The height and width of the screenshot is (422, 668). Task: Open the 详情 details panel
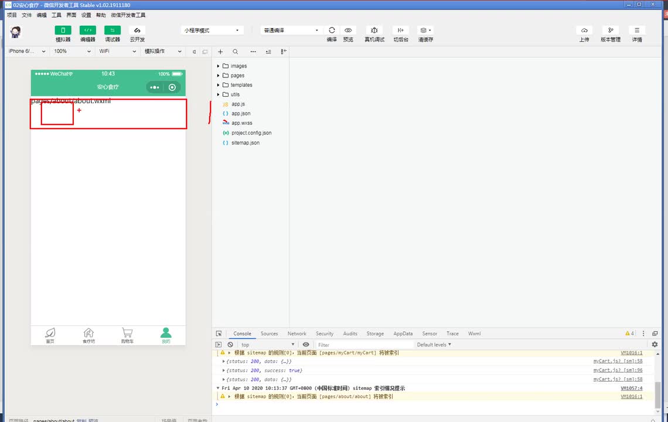tap(637, 30)
